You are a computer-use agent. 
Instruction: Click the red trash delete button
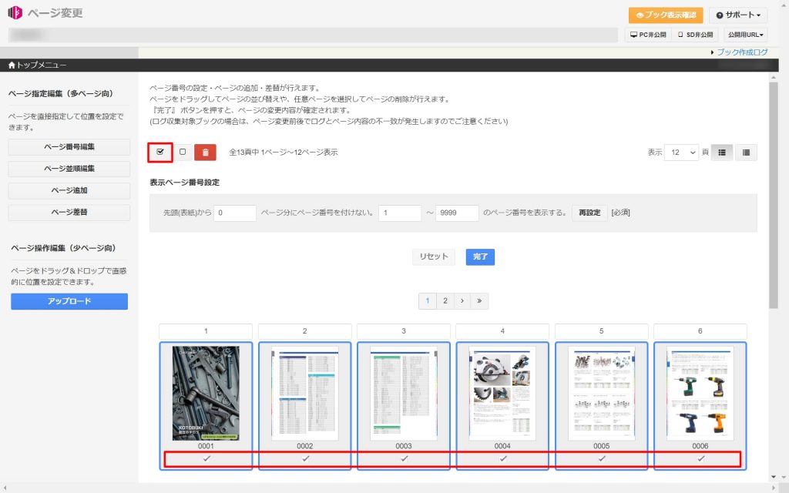coord(205,153)
